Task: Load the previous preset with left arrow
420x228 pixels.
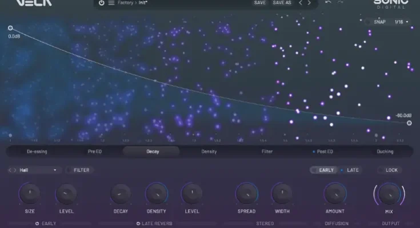Action: [301, 3]
